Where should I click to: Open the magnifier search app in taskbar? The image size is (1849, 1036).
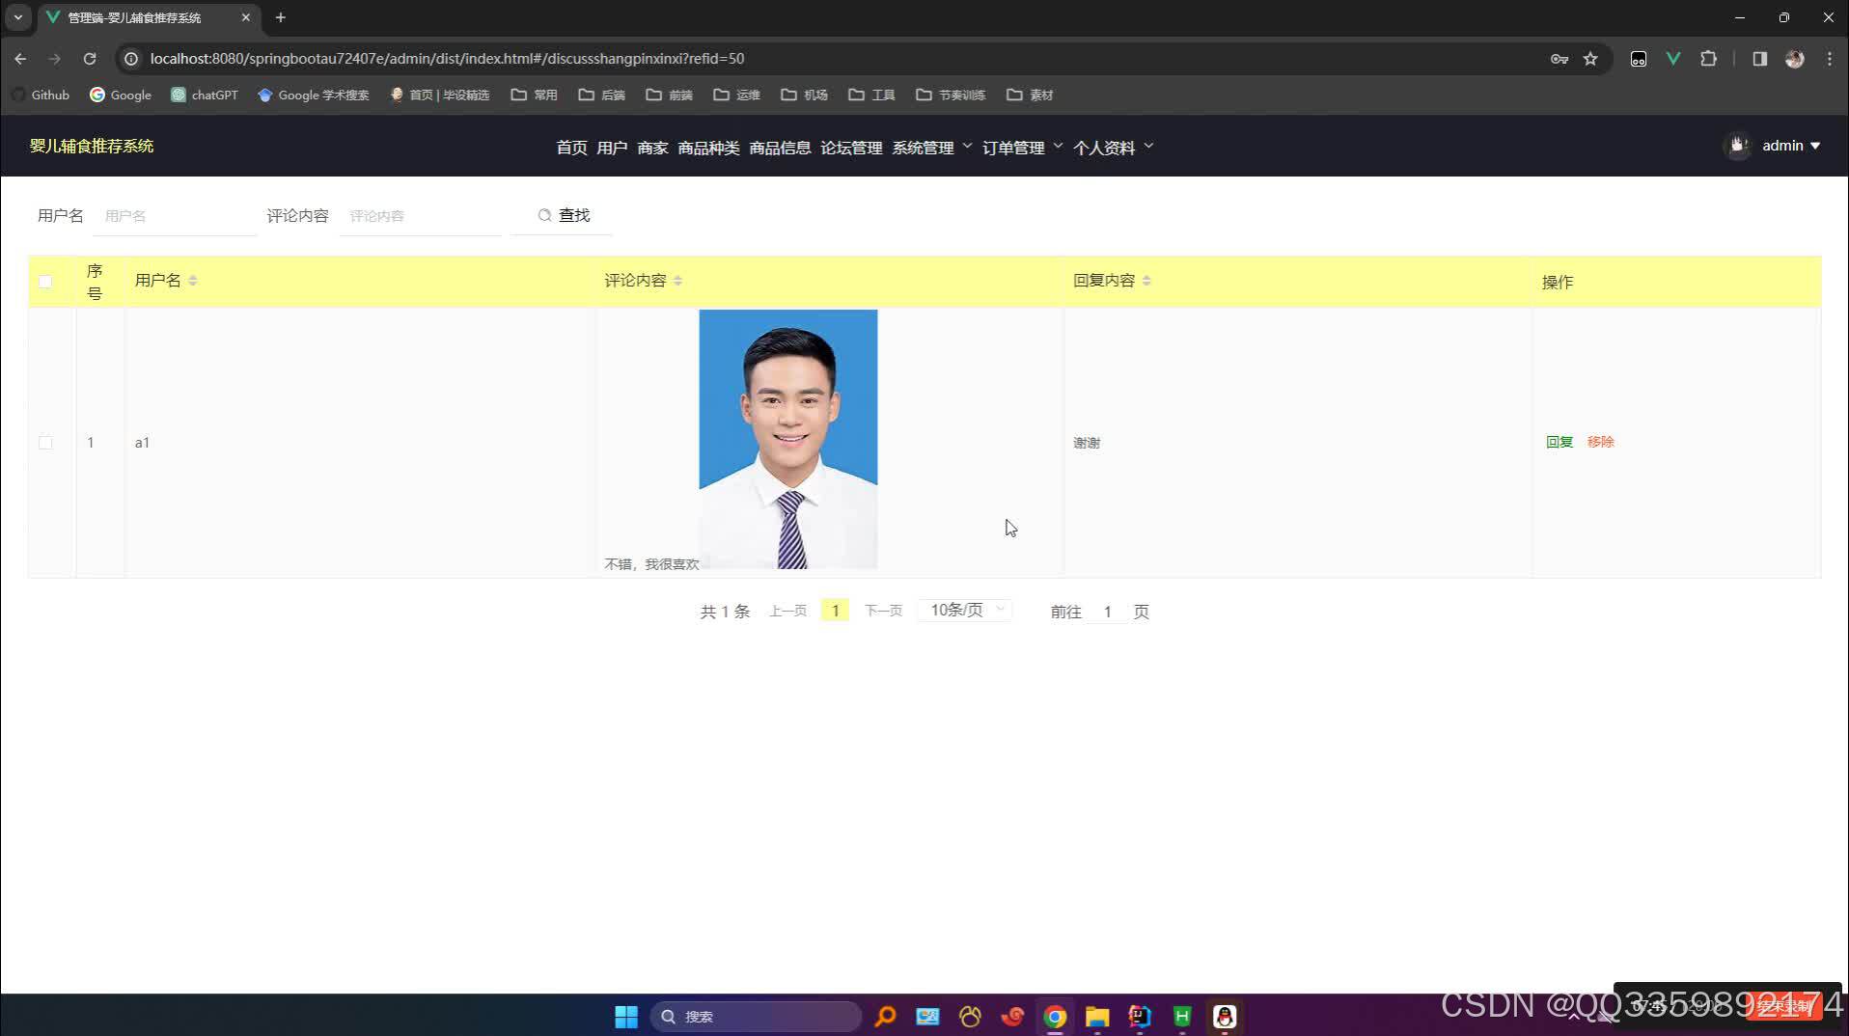click(885, 1017)
